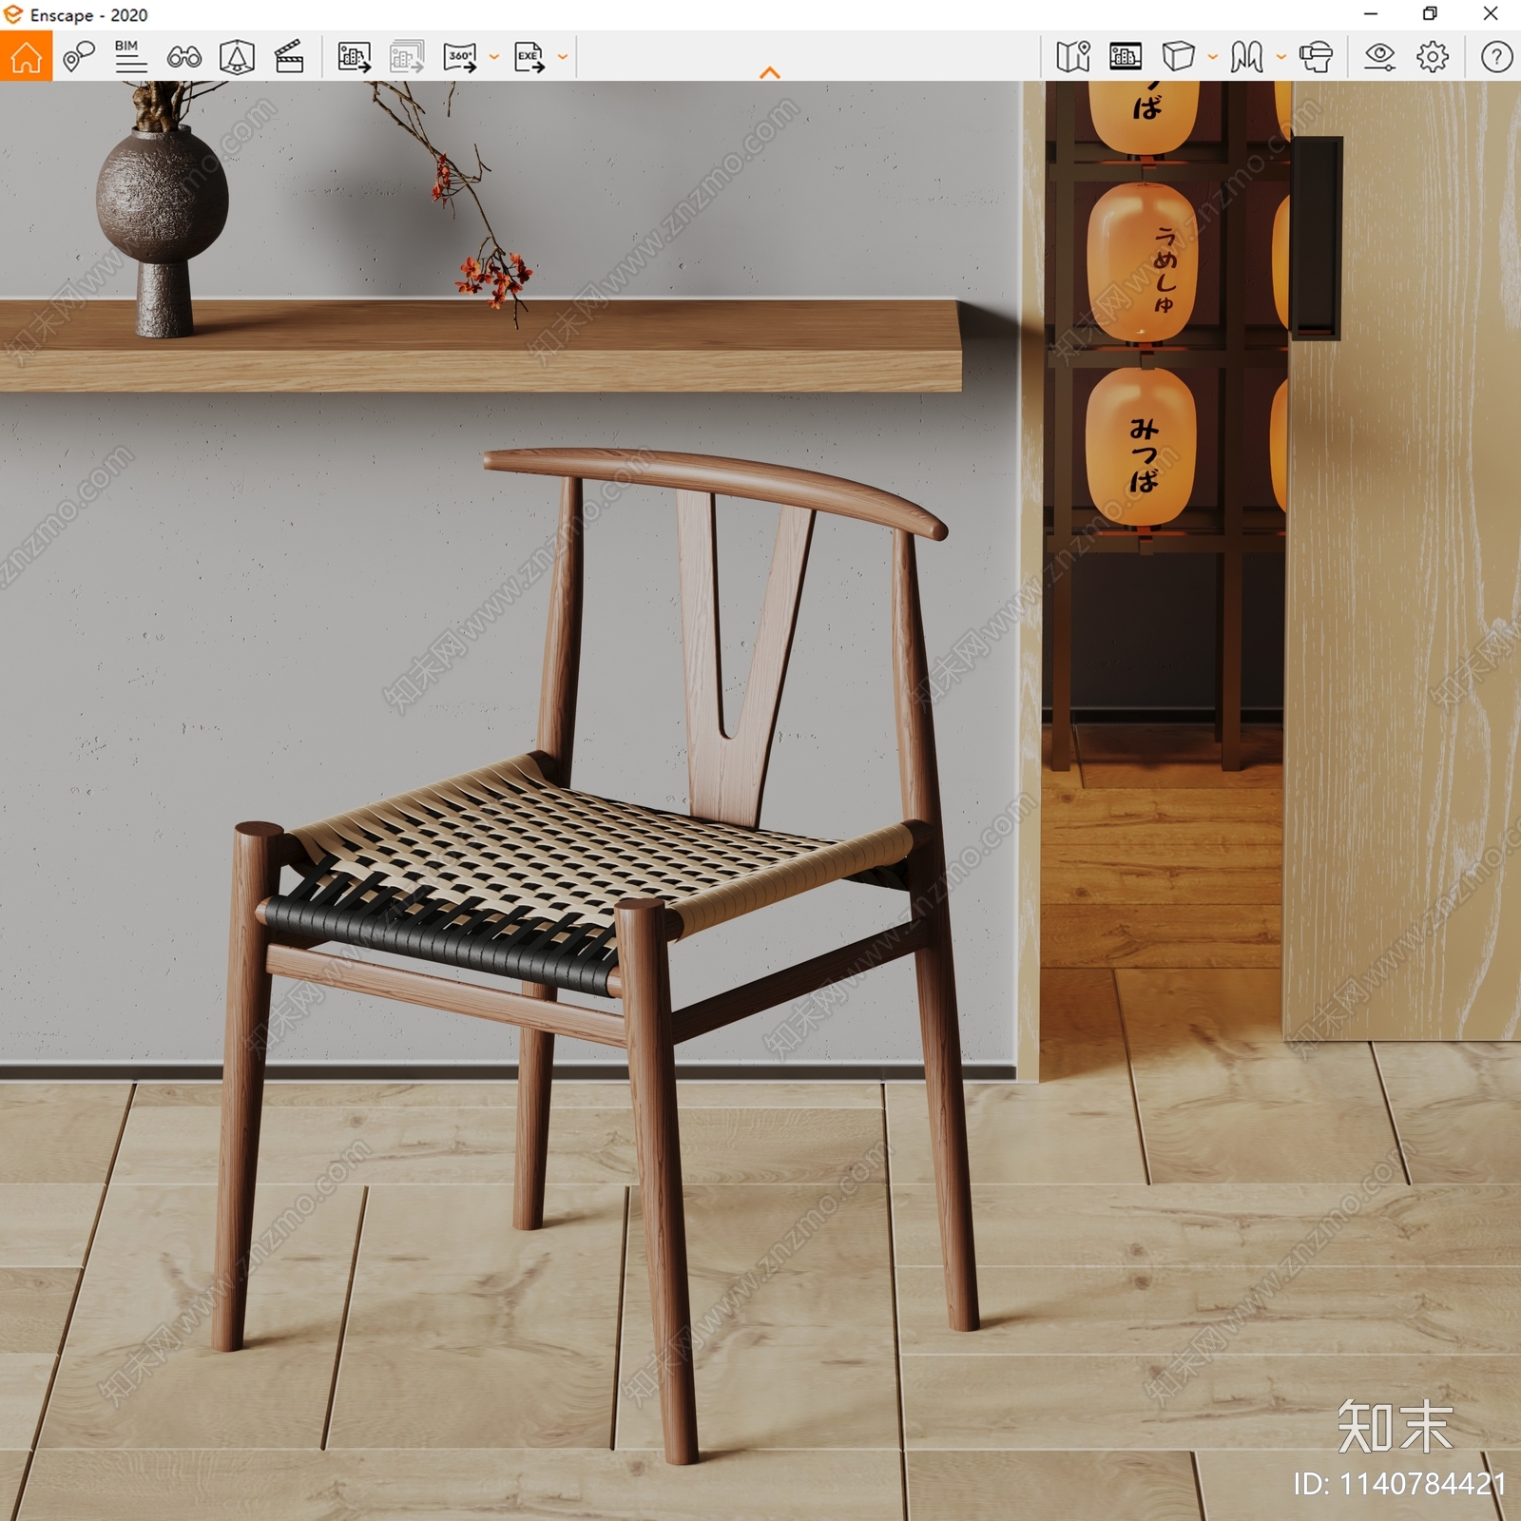Close the Enscape window

pos(1491,13)
